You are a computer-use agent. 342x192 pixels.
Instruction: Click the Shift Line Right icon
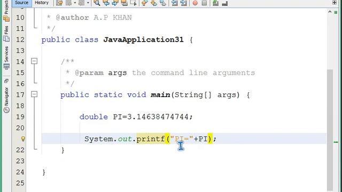(x=183, y=3)
